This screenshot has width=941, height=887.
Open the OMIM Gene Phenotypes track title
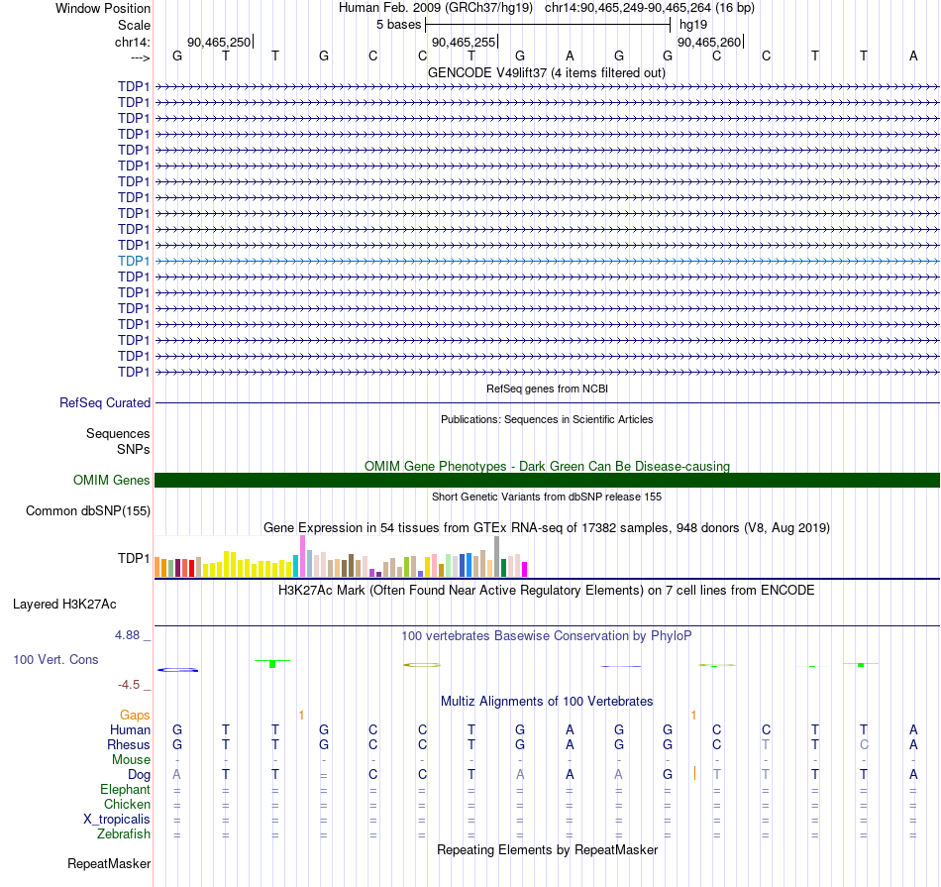tap(547, 466)
